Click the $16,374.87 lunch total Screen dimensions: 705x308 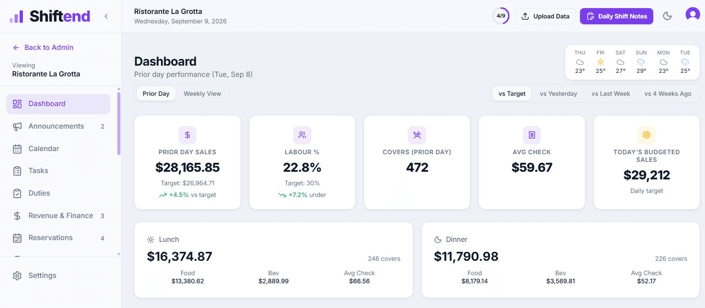179,256
